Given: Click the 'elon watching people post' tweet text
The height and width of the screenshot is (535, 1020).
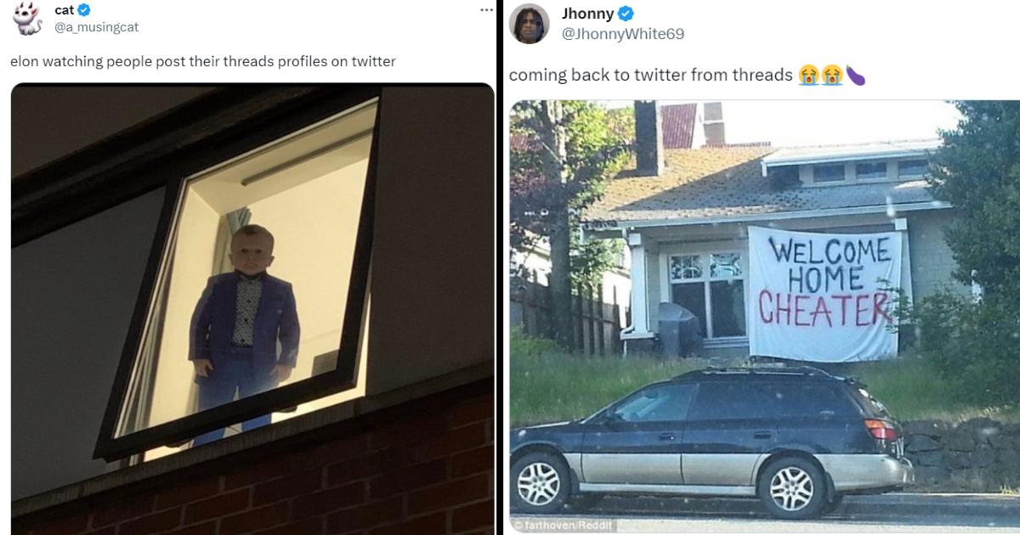Looking at the screenshot, I should tap(202, 61).
